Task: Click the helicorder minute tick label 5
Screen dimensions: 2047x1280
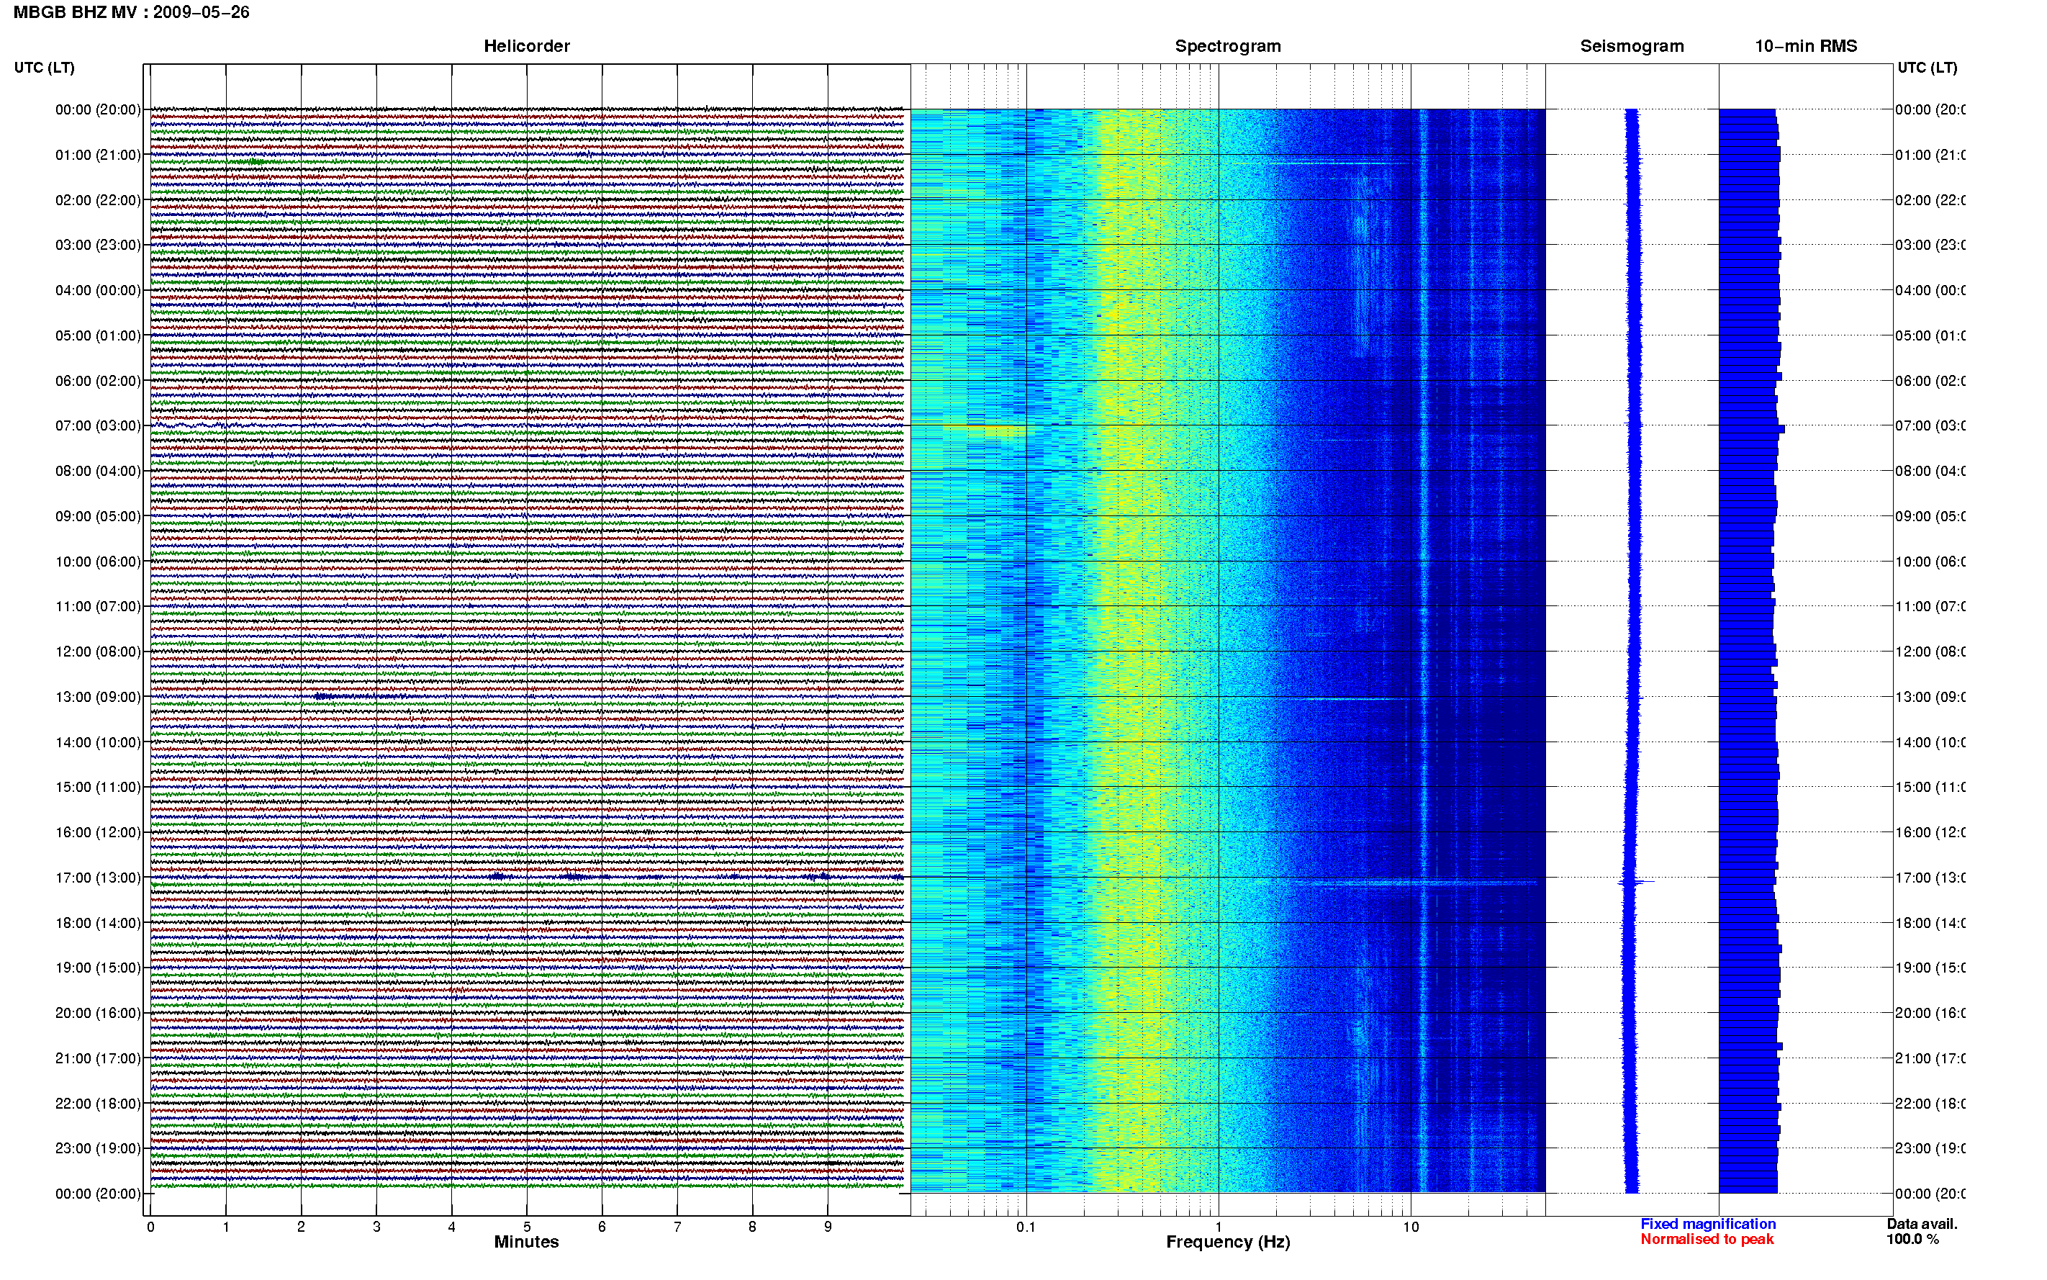Action: point(526,1227)
